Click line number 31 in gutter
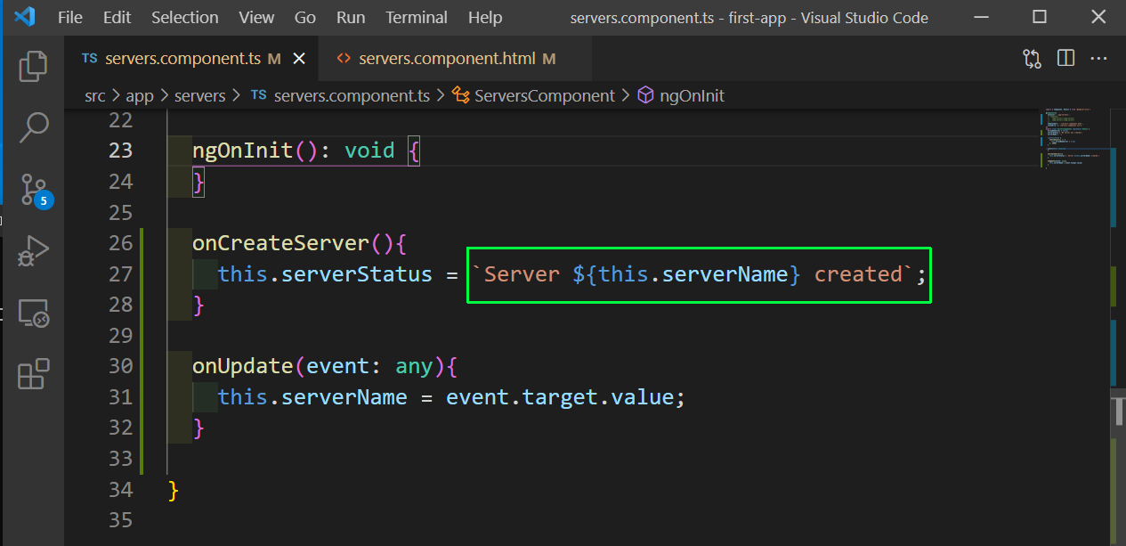Image resolution: width=1126 pixels, height=546 pixels. (x=120, y=396)
